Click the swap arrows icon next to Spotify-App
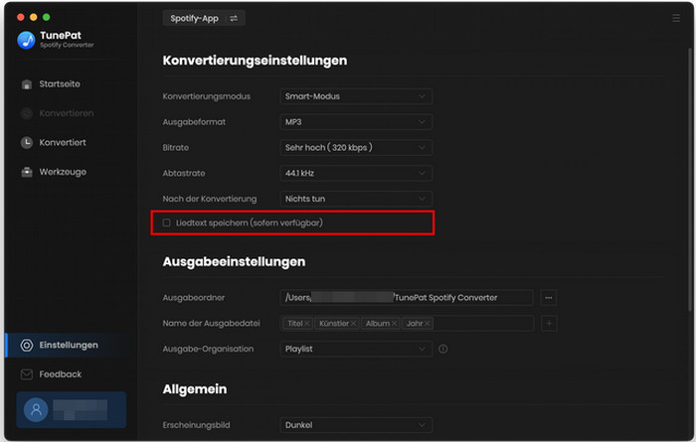The image size is (696, 442). pos(234,18)
